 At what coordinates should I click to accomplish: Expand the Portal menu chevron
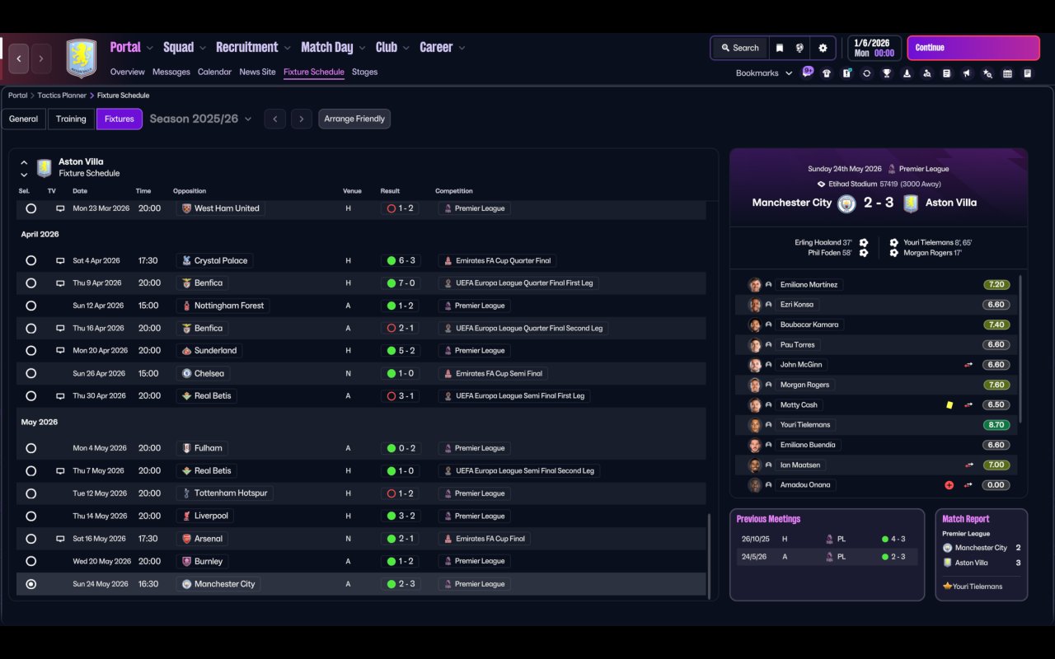coord(149,48)
